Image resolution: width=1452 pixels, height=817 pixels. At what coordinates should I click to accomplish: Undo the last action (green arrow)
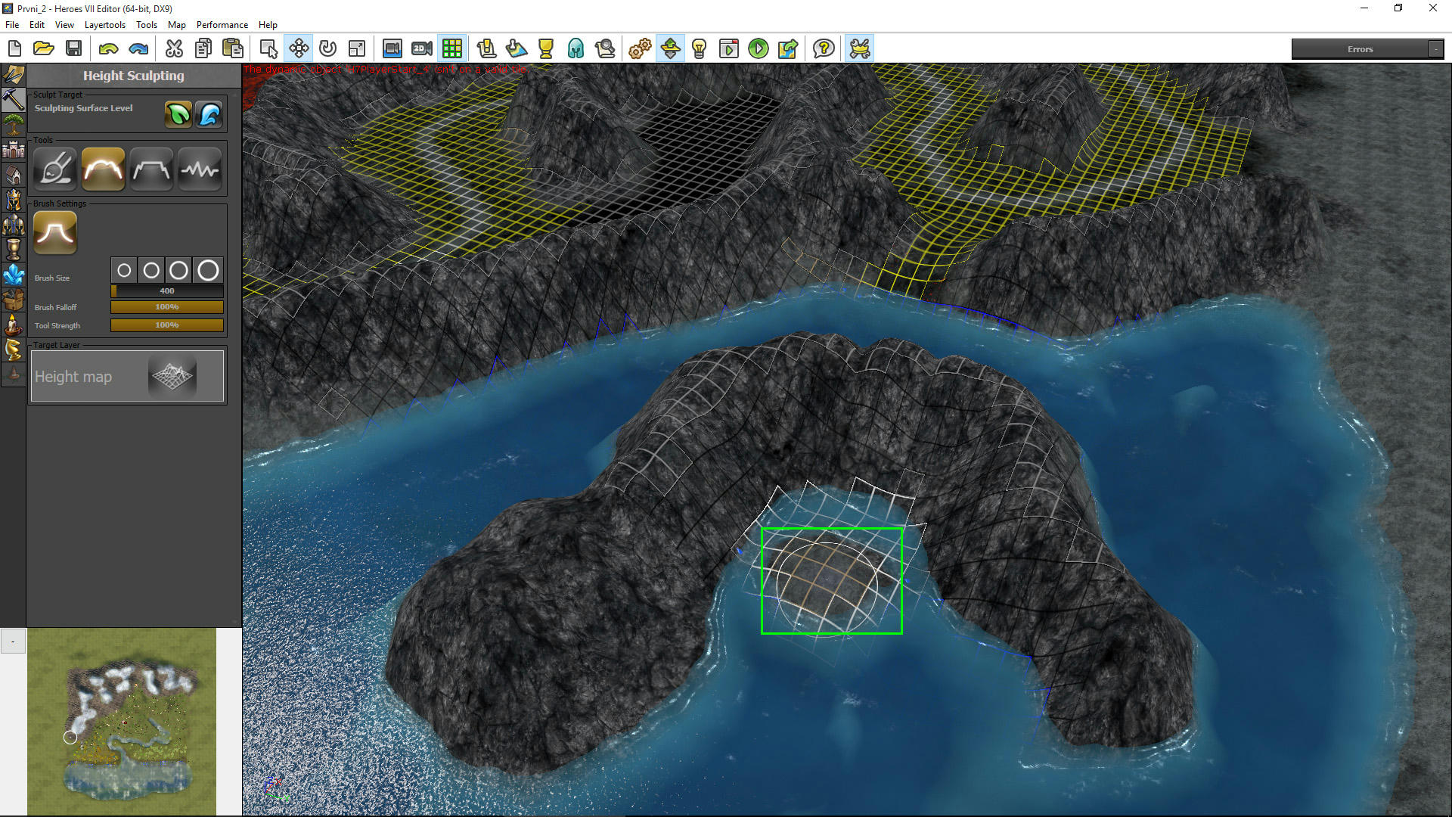tap(109, 49)
